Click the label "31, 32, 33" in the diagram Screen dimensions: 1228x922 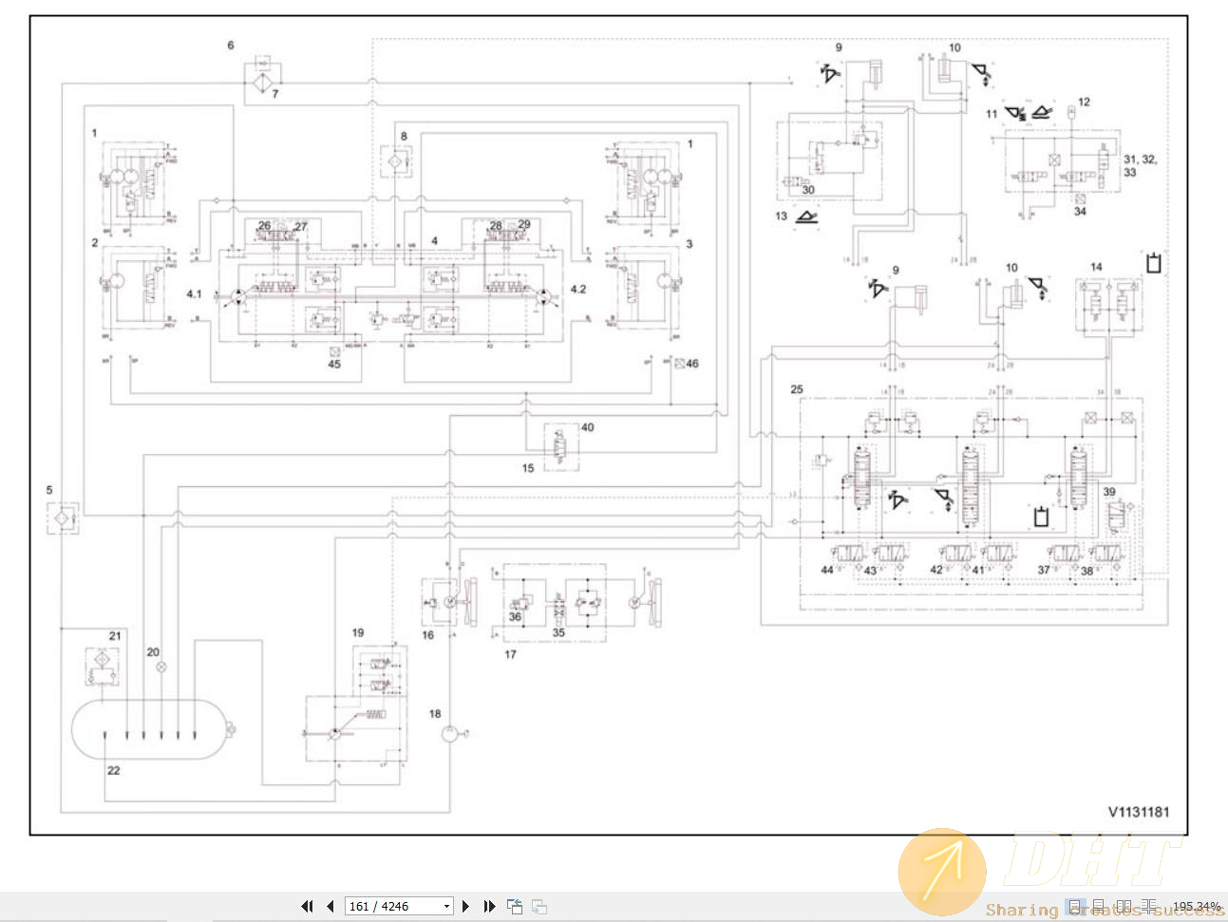[x=1140, y=165]
